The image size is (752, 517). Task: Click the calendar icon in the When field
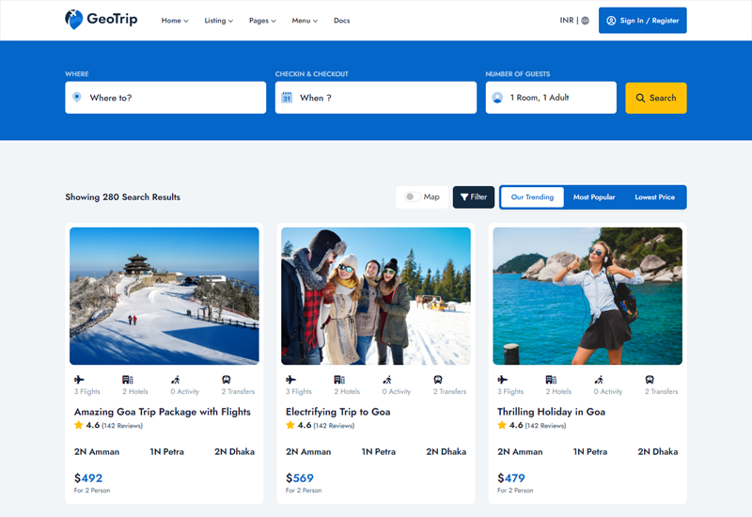tap(288, 98)
